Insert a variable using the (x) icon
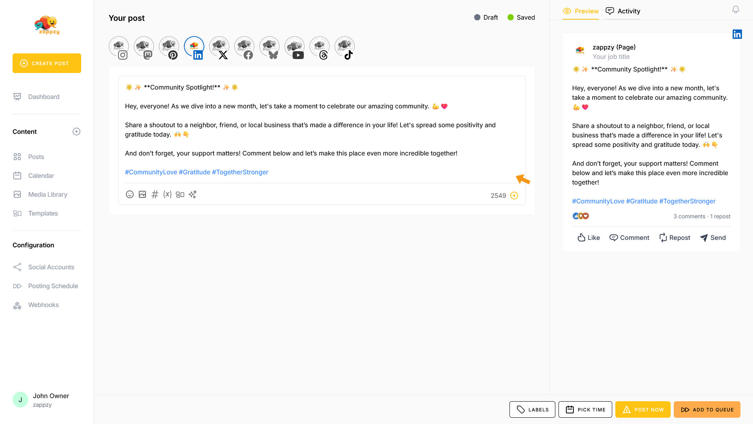 tap(167, 194)
